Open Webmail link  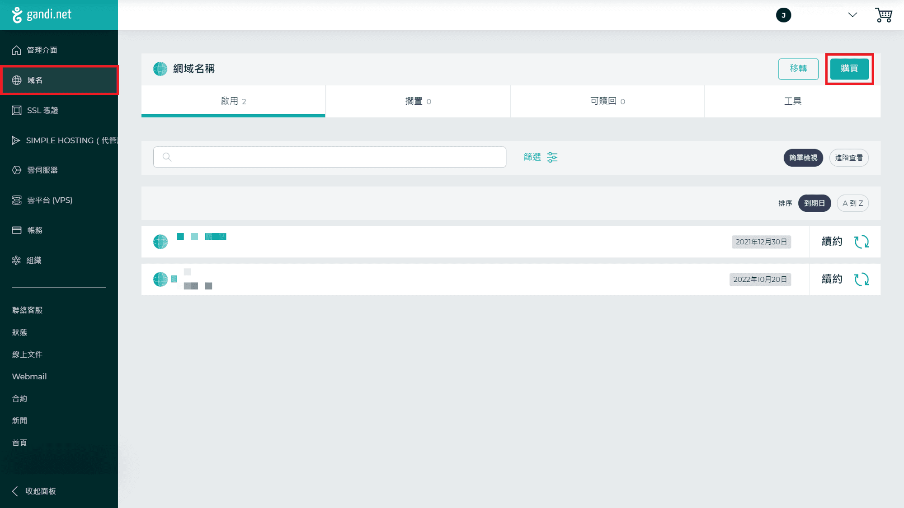point(29,377)
